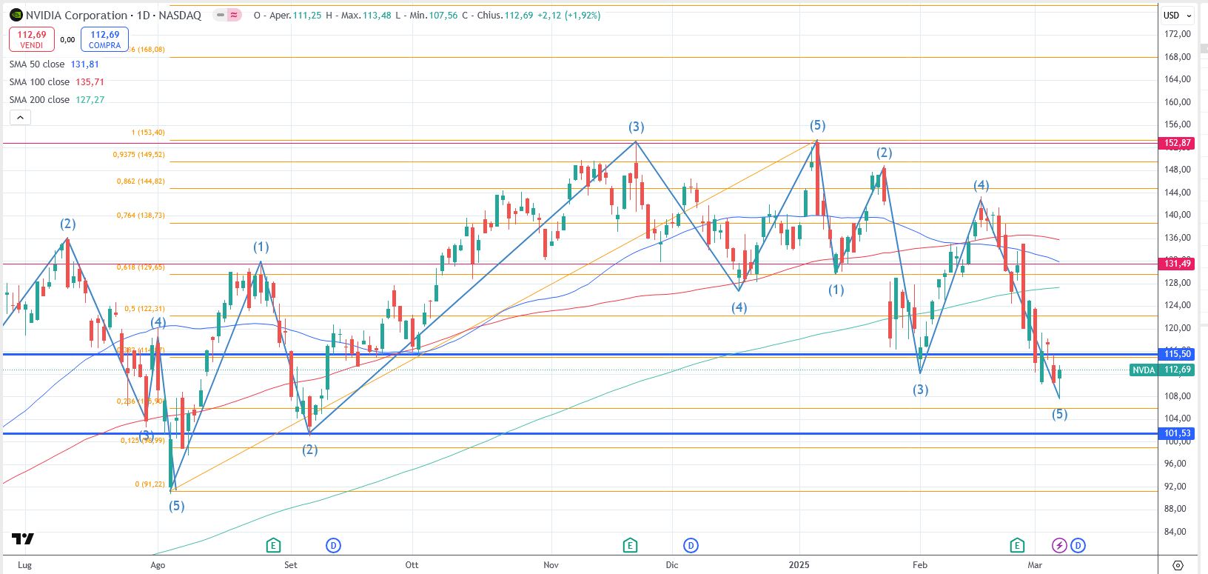Click the VENDI 112,69 sell button

(x=32, y=39)
